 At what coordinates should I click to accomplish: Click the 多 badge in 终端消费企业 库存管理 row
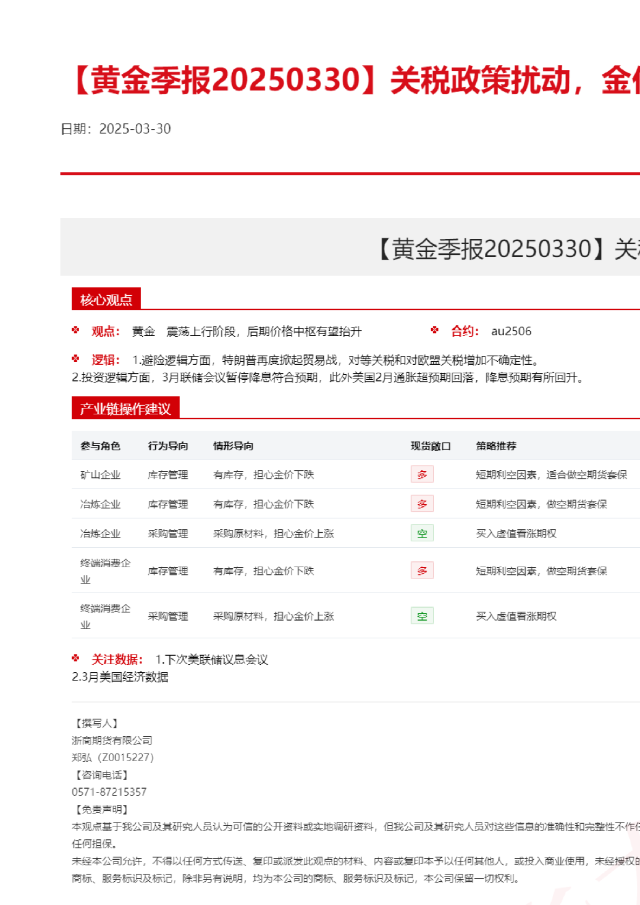click(422, 570)
